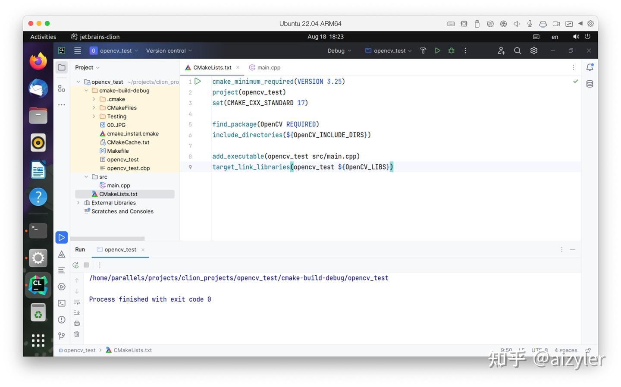Open the Database tool window icon
Screen dimensions: 621x387
[x=590, y=84]
